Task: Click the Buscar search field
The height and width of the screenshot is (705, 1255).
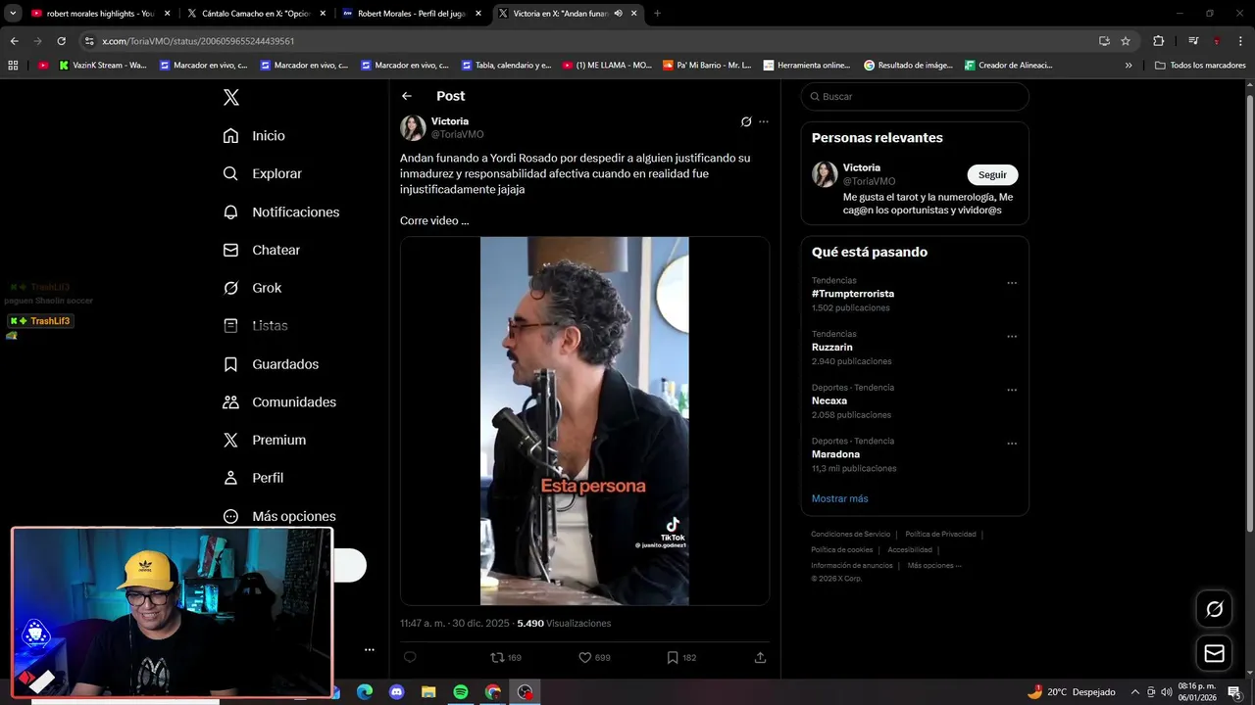Action: 915,96
